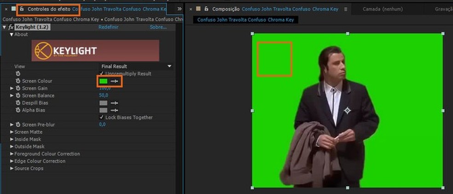Open the Sobre link for Keylight

[158, 27]
